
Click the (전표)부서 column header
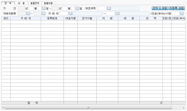pos(178,18)
